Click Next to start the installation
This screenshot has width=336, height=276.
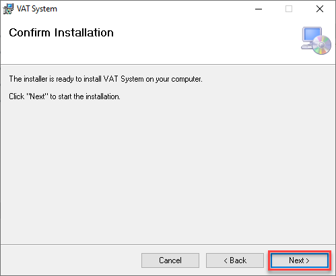[x=300, y=260]
